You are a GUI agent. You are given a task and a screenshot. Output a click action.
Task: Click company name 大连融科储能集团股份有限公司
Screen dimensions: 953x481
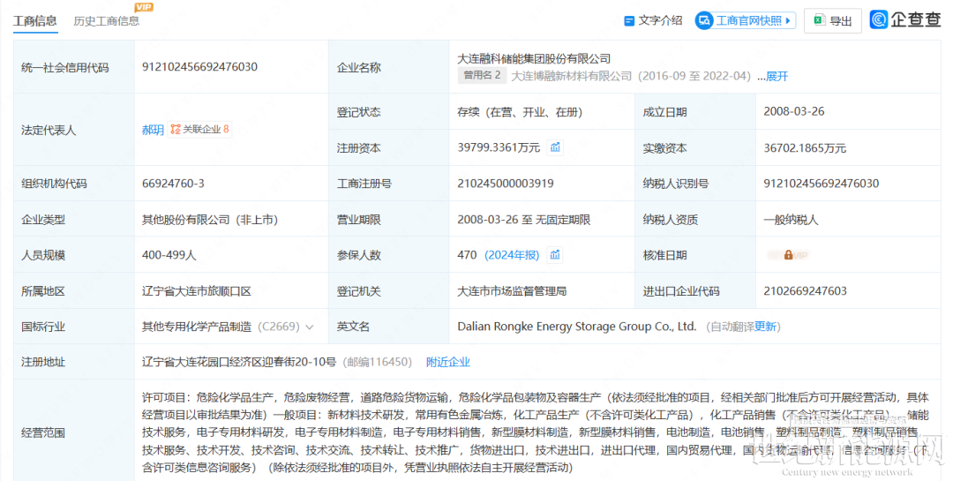534,59
